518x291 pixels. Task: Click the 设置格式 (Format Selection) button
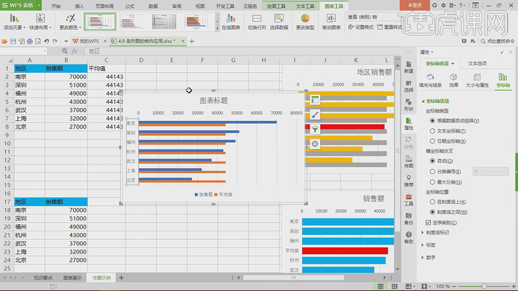pos(361,27)
